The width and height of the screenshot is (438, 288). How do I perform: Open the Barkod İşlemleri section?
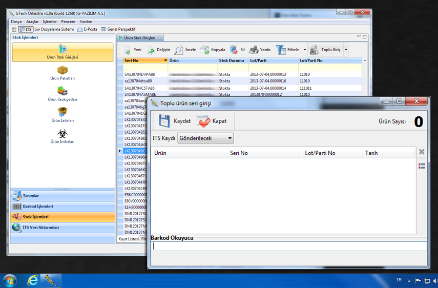62,207
